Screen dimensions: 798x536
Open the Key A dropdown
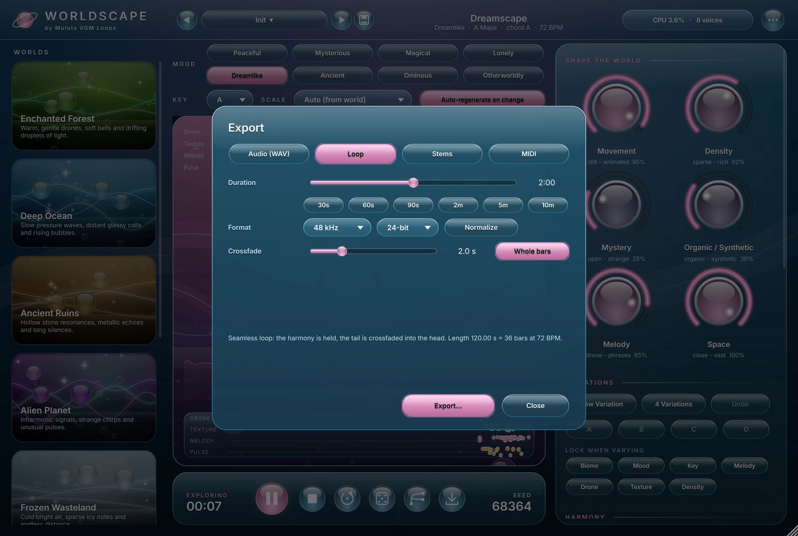[x=230, y=100]
